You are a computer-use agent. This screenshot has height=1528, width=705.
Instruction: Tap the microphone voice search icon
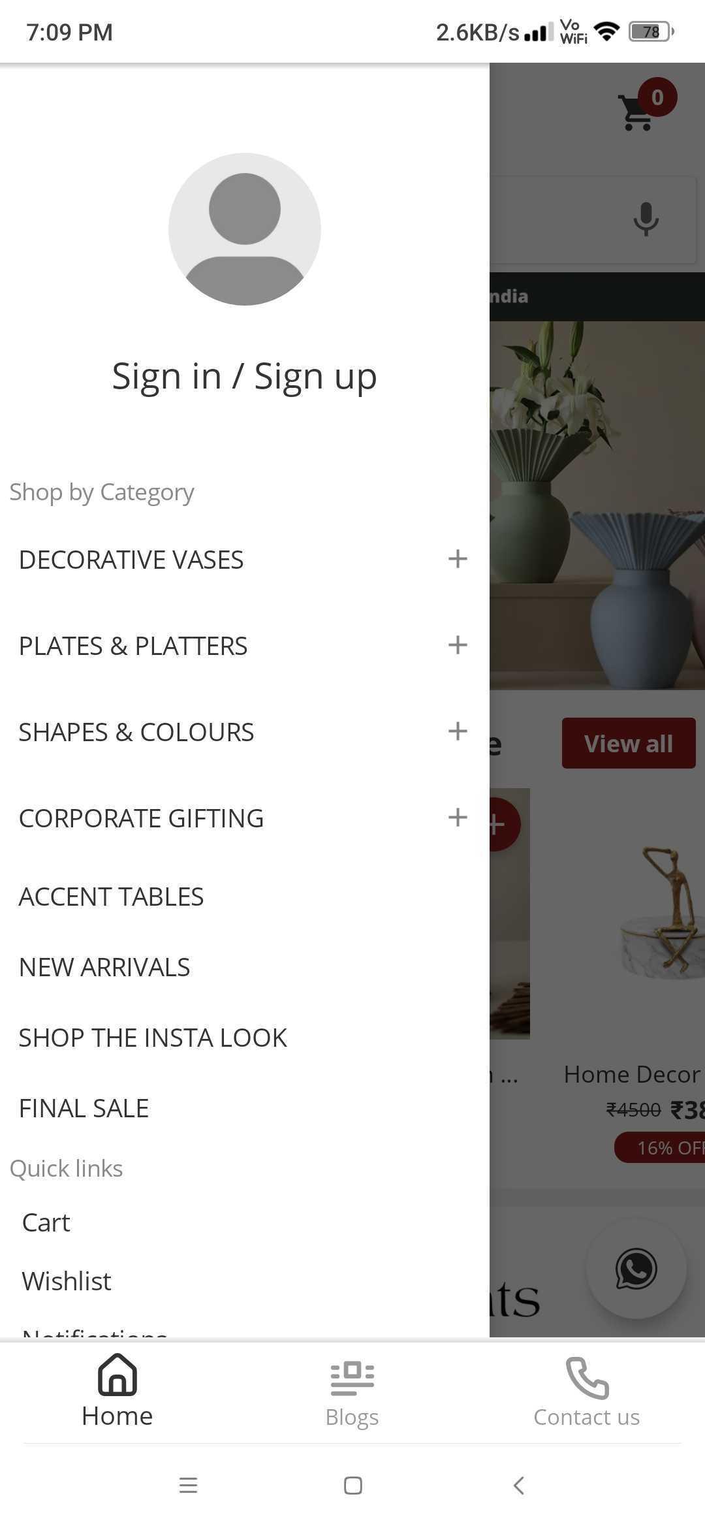click(x=646, y=219)
